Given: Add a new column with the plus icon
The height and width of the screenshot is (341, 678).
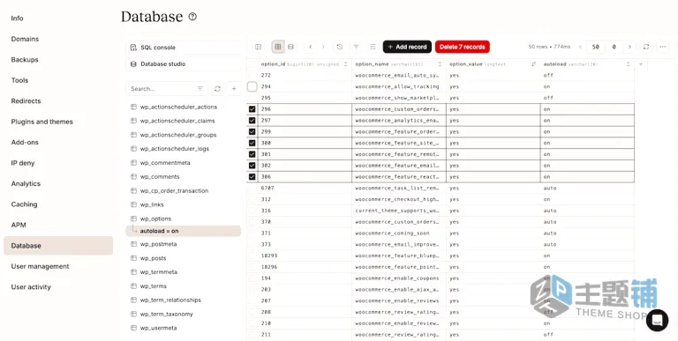Looking at the screenshot, I should [x=641, y=64].
